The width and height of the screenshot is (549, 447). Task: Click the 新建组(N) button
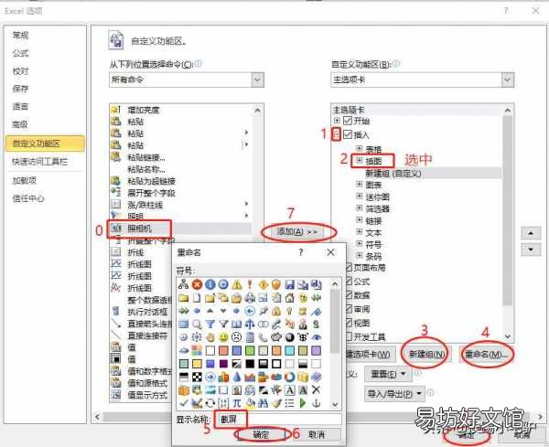(427, 355)
